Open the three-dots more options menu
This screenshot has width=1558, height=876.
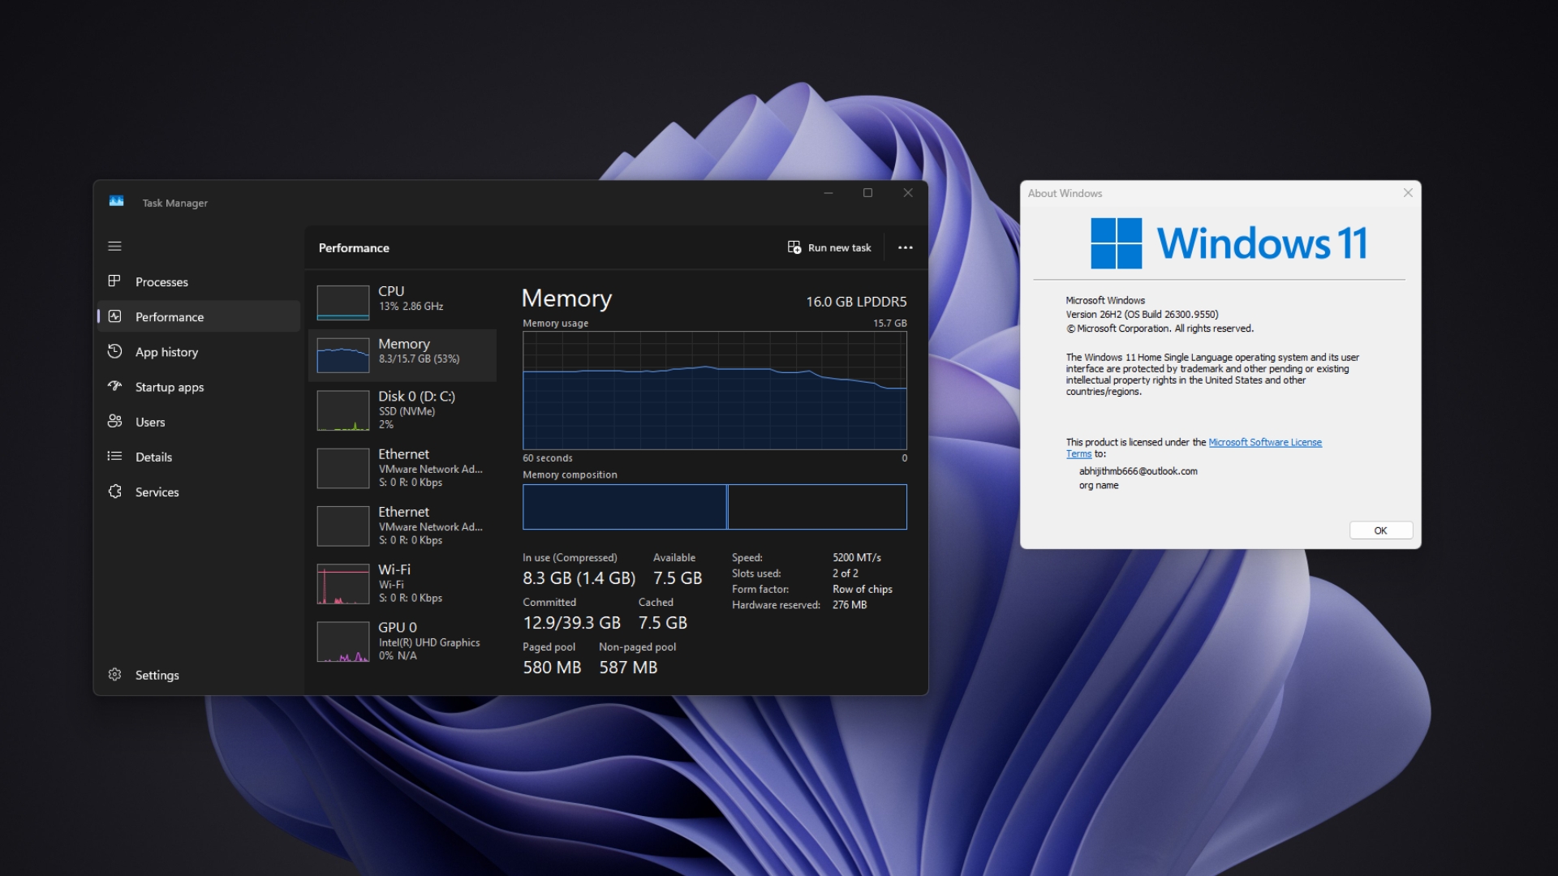(906, 247)
